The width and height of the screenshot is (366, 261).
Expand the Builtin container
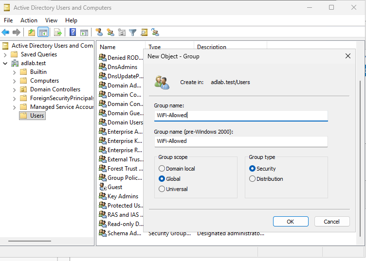(x=15, y=72)
